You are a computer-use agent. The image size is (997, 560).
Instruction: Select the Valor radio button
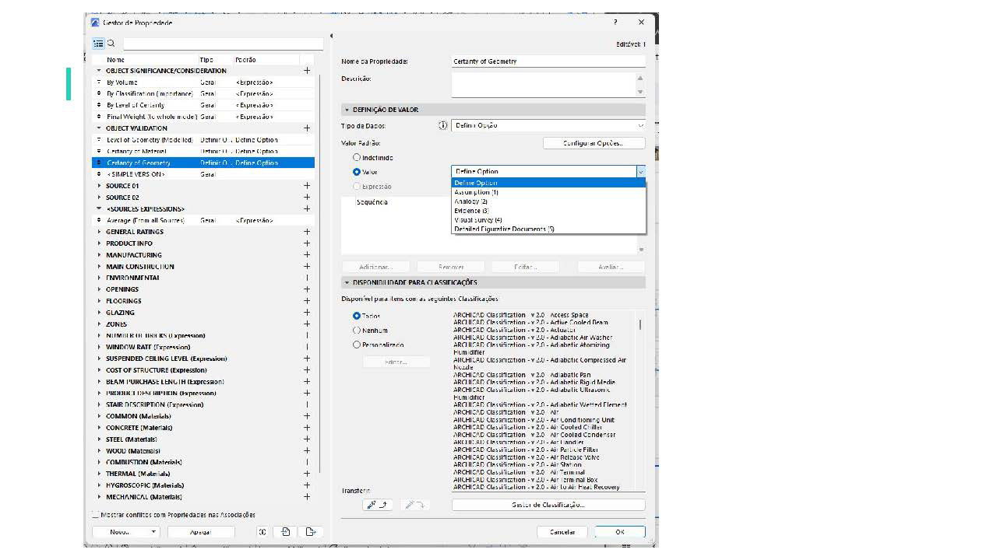pos(357,172)
